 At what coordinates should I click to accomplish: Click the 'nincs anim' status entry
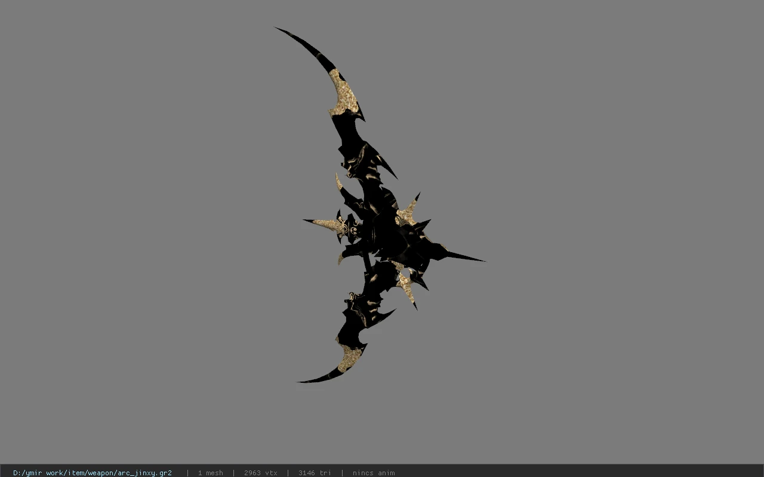(x=374, y=473)
